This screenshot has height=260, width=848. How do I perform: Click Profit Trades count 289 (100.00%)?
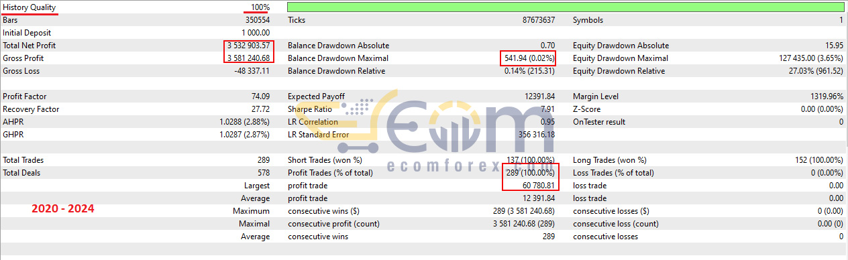click(x=531, y=173)
